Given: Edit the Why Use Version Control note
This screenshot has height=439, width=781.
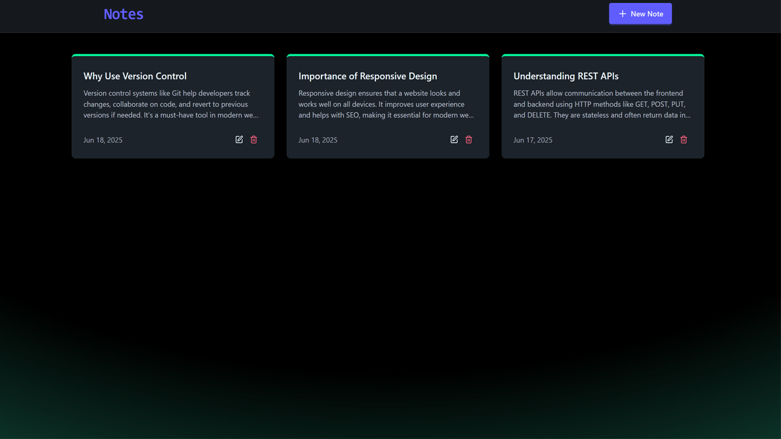Looking at the screenshot, I should [239, 140].
